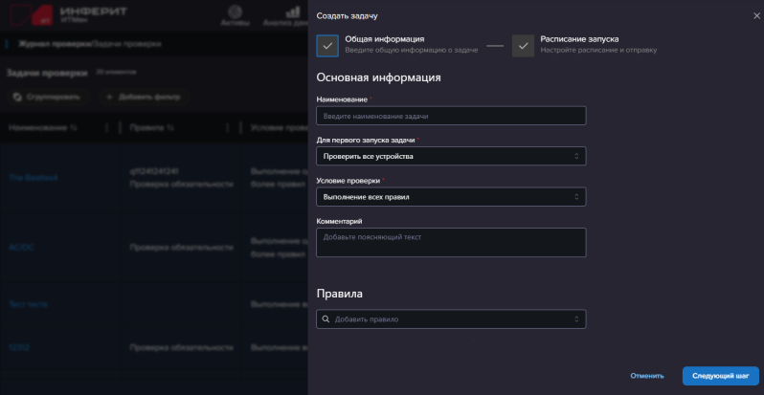This screenshot has width=764, height=395.
Task: Open the Анализ данных chart icon
Action: 294,10
